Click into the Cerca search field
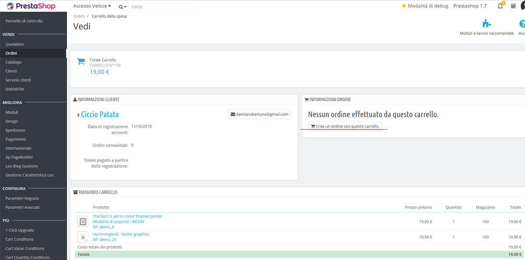The width and height of the screenshot is (525, 260). [x=160, y=7]
